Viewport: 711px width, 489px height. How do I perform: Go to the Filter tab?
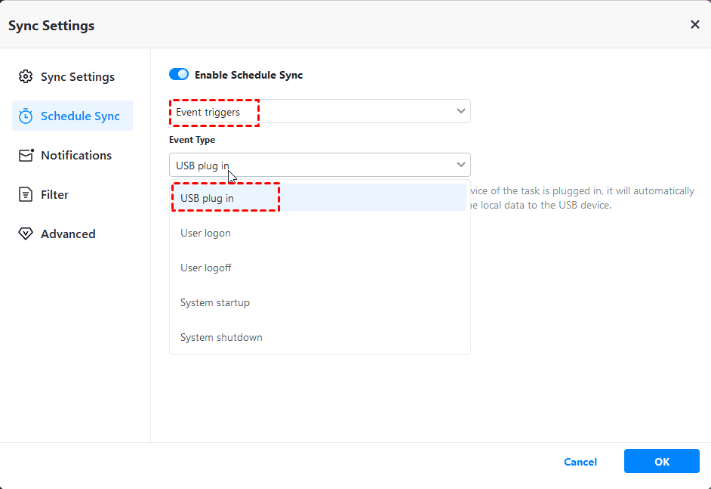(54, 195)
